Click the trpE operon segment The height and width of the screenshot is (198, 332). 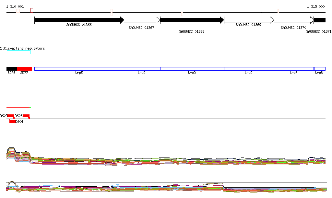pos(79,69)
